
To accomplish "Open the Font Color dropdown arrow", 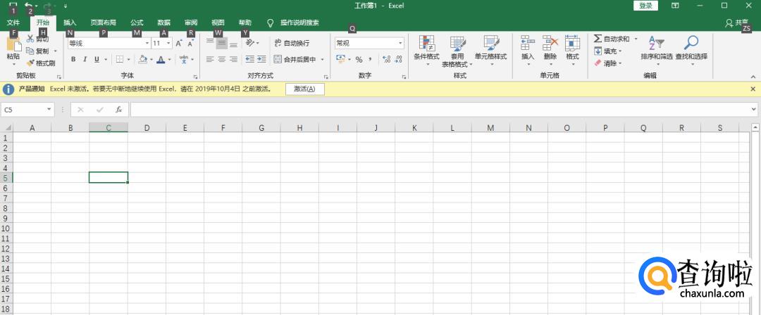I will tap(169, 60).
